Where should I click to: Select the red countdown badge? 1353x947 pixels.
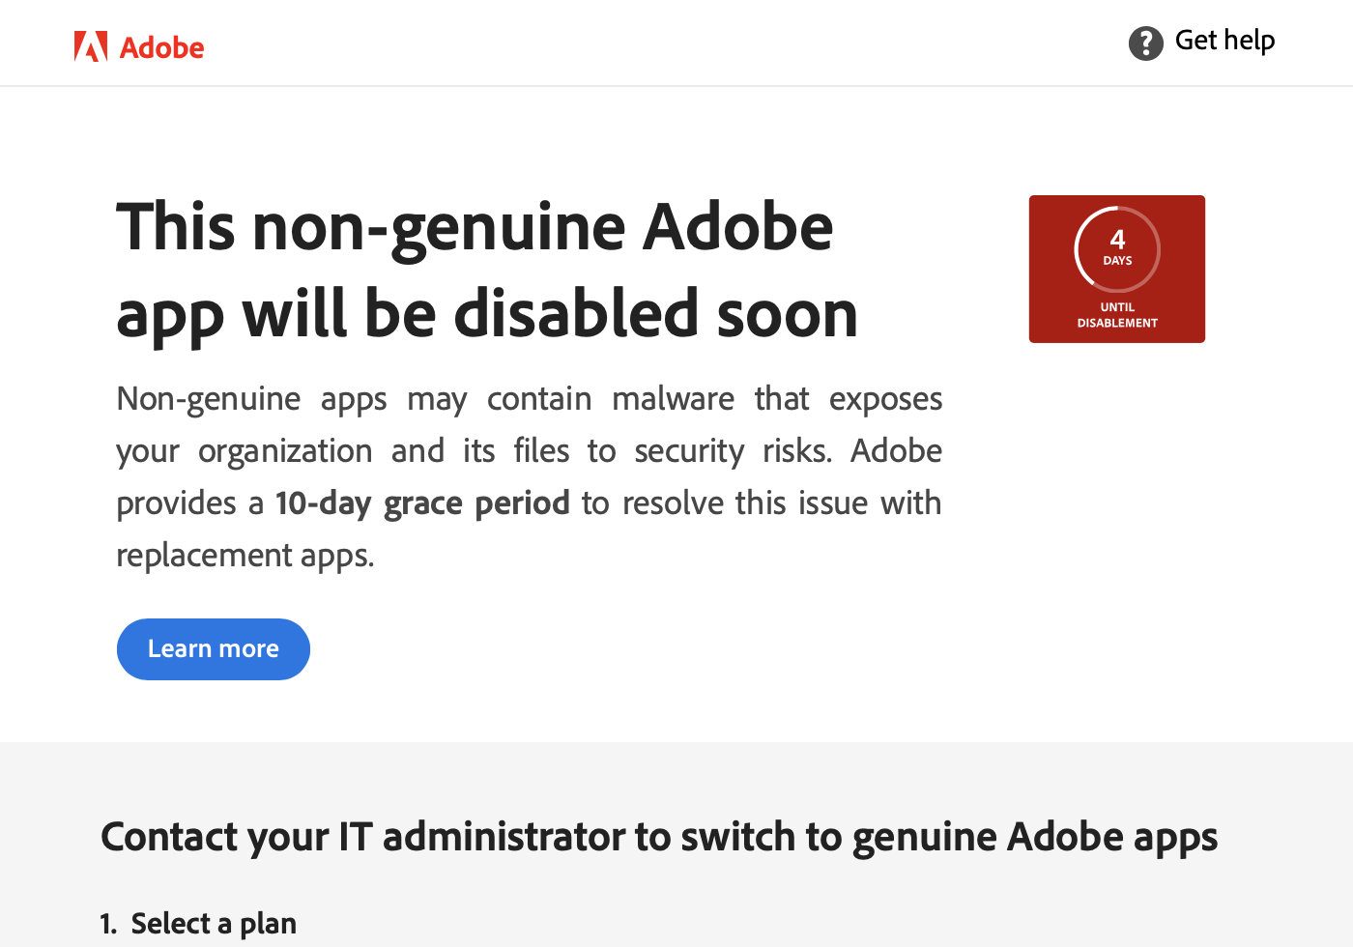pos(1117,269)
